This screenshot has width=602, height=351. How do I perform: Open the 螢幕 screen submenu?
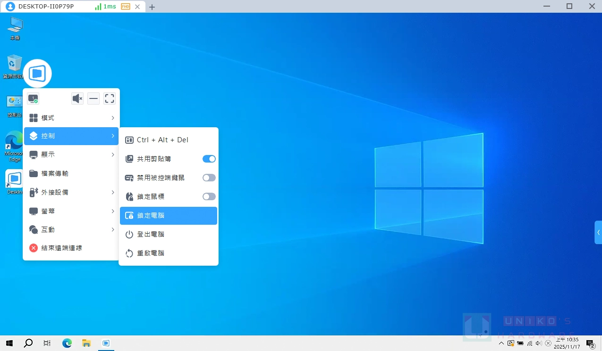pyautogui.click(x=47, y=211)
